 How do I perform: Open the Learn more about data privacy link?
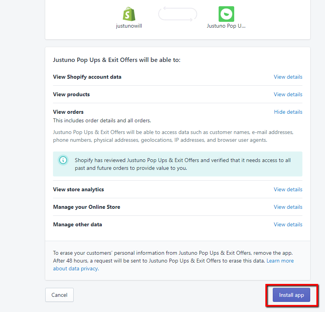(x=280, y=261)
